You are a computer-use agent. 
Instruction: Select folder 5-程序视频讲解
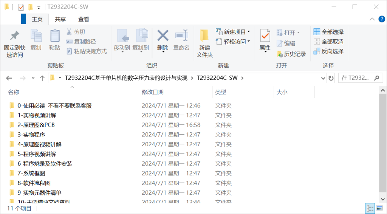(37, 154)
